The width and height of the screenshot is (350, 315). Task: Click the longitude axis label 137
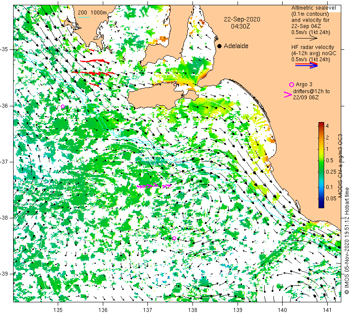[x=148, y=310]
